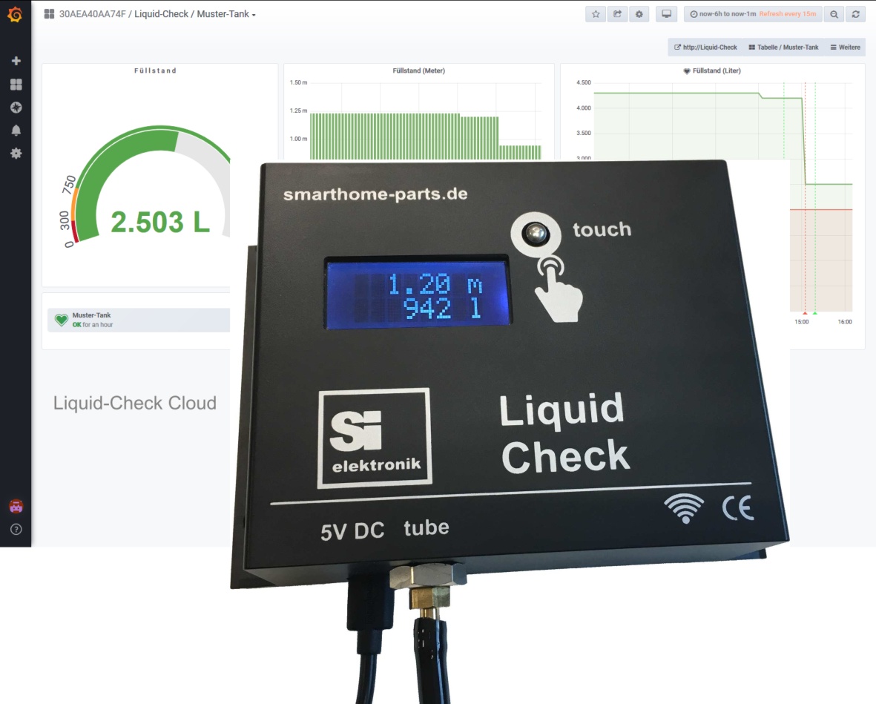Open the Configuration gear in sidebar
Image resolution: width=876 pixels, height=704 pixels.
16,153
